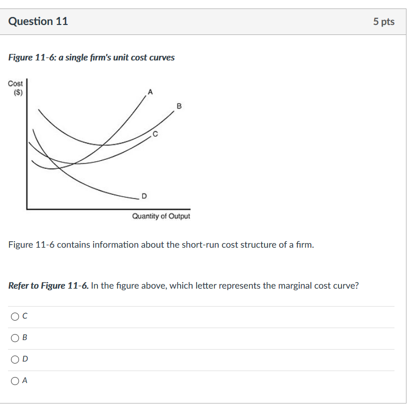Select the radio button for answer C

[x=15, y=317]
